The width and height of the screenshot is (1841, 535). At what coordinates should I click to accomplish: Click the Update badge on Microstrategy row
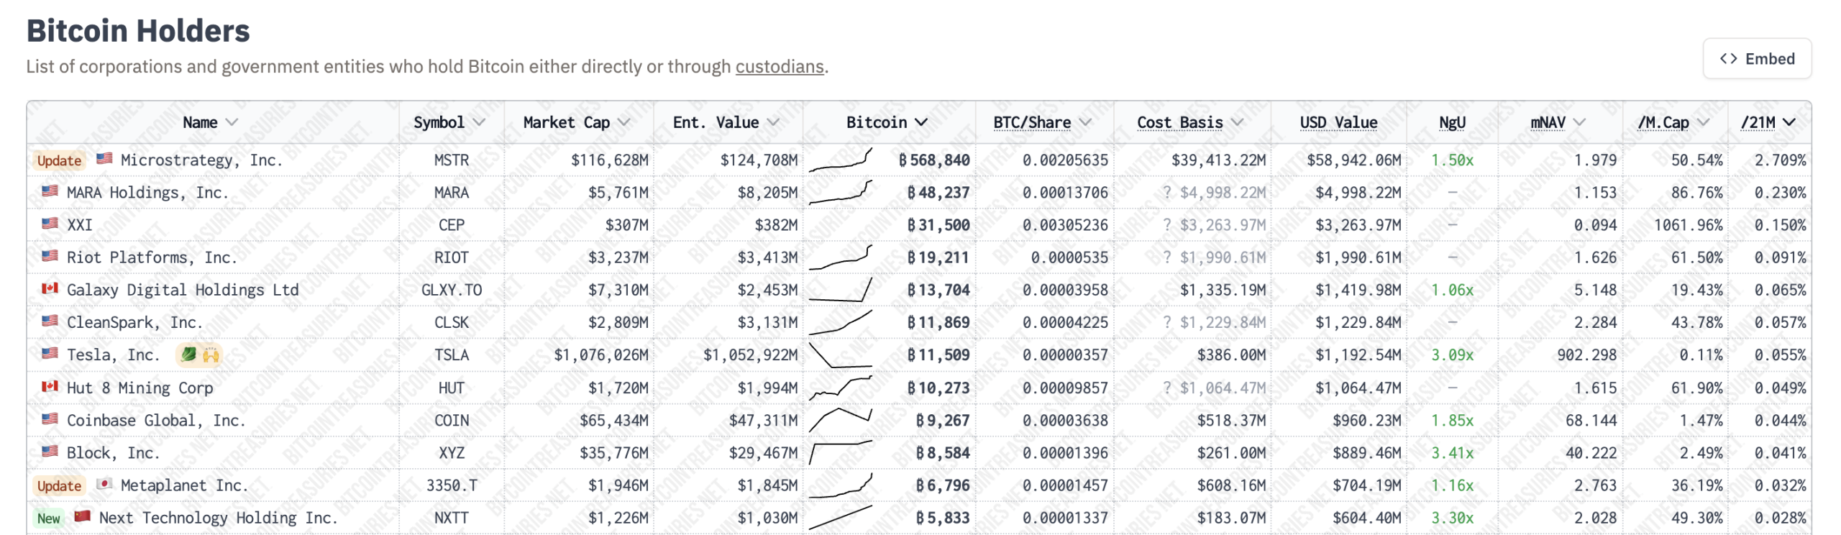click(x=59, y=160)
